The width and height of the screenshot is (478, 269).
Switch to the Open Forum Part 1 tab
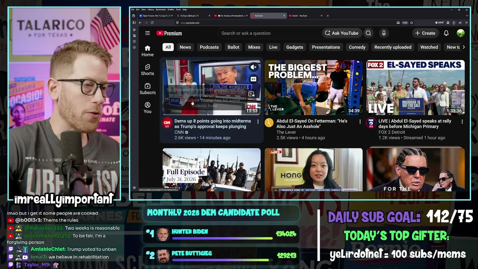tap(155, 16)
